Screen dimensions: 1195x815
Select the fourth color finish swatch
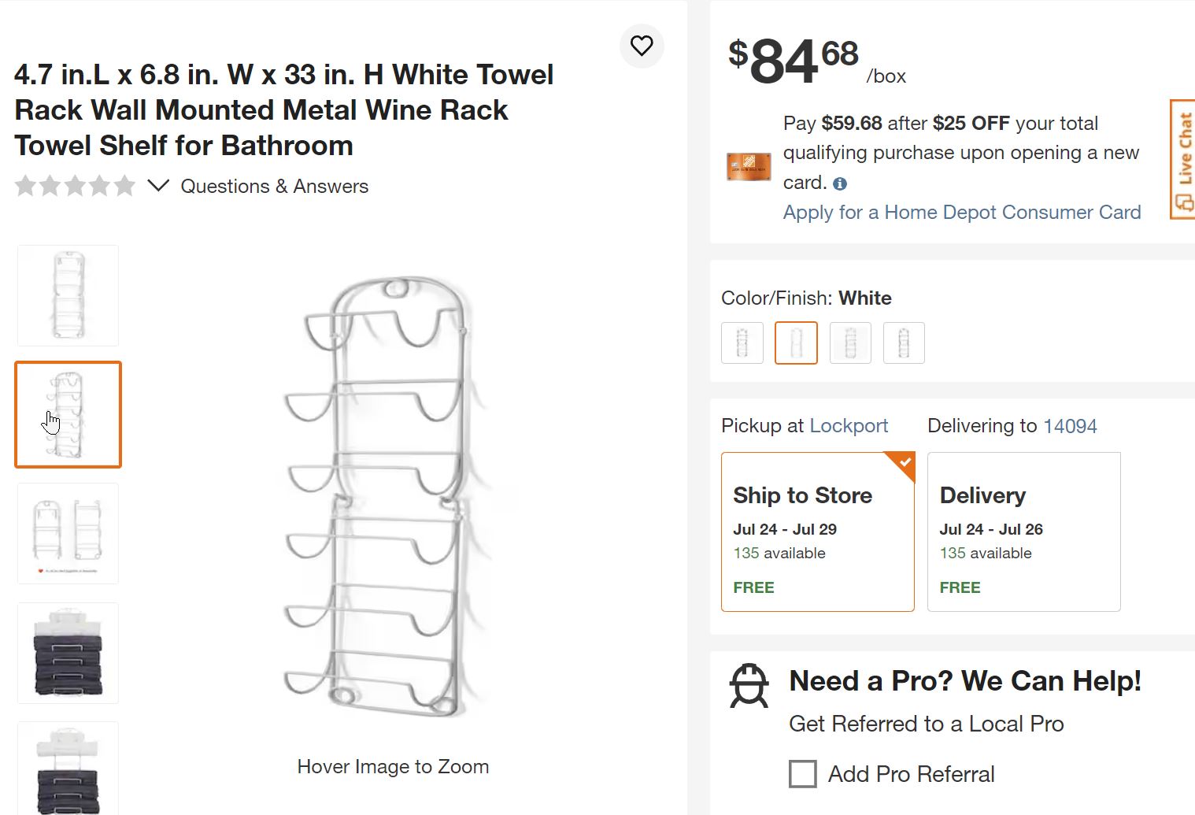(x=904, y=343)
